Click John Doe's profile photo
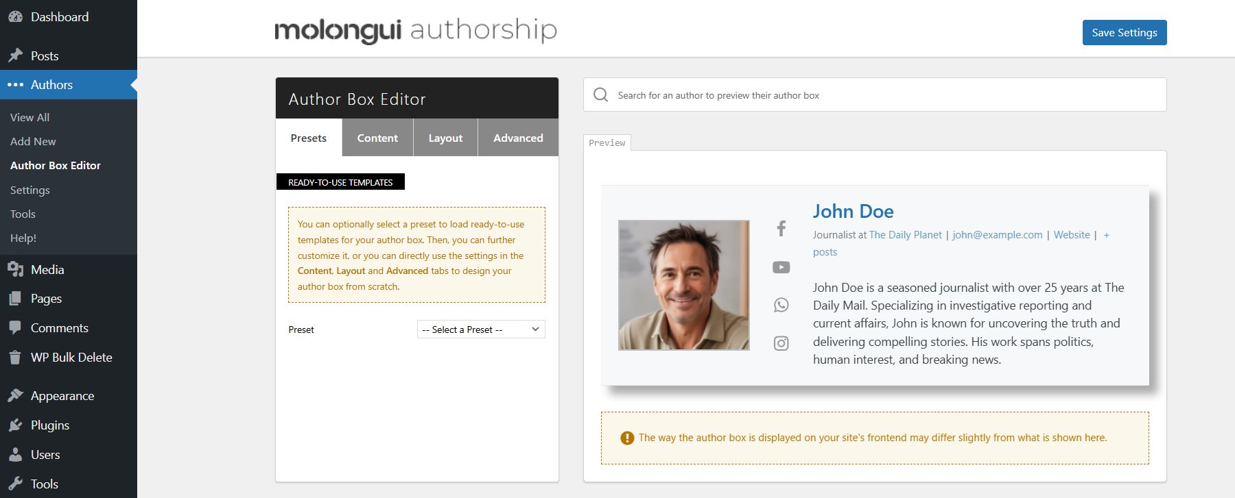1235x498 pixels. [683, 285]
